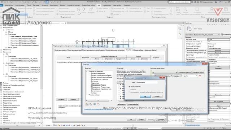Remove rule with red minus icon

point(200,76)
